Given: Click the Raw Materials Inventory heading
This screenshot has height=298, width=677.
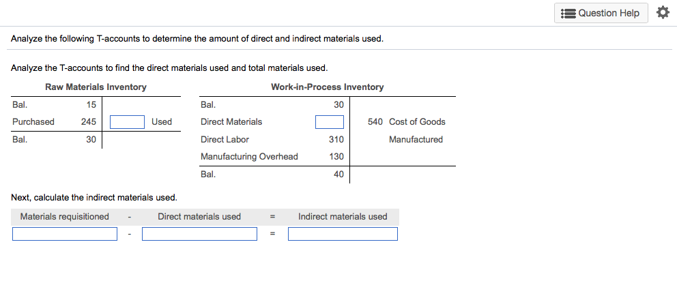Looking at the screenshot, I should click(x=96, y=87).
